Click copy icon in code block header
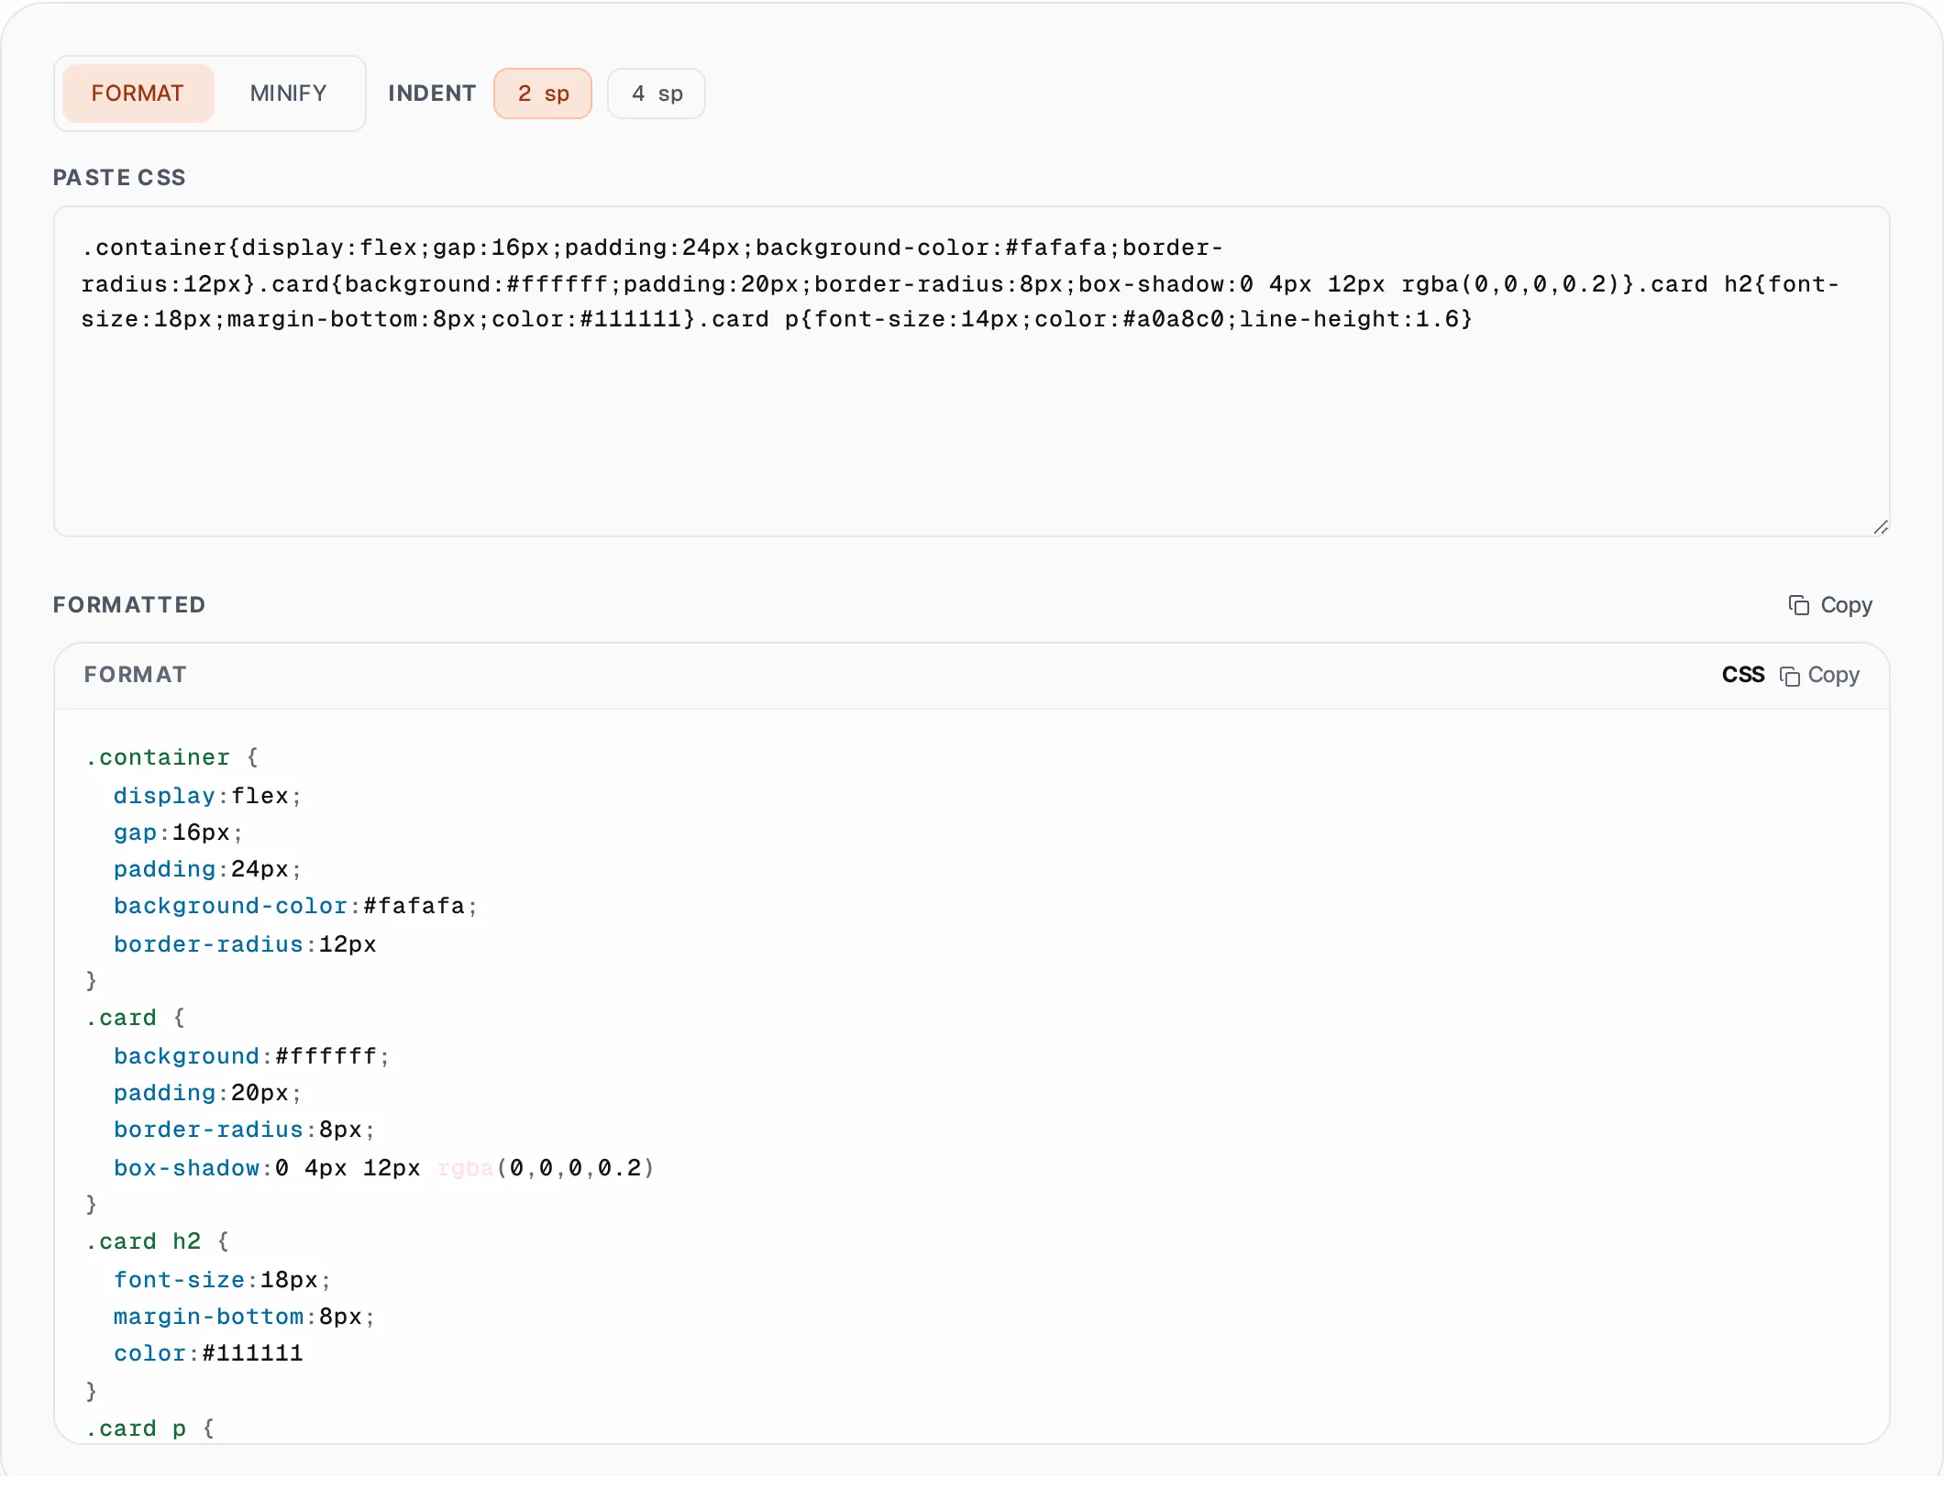Image resolution: width=1944 pixels, height=1500 pixels. click(x=1789, y=676)
